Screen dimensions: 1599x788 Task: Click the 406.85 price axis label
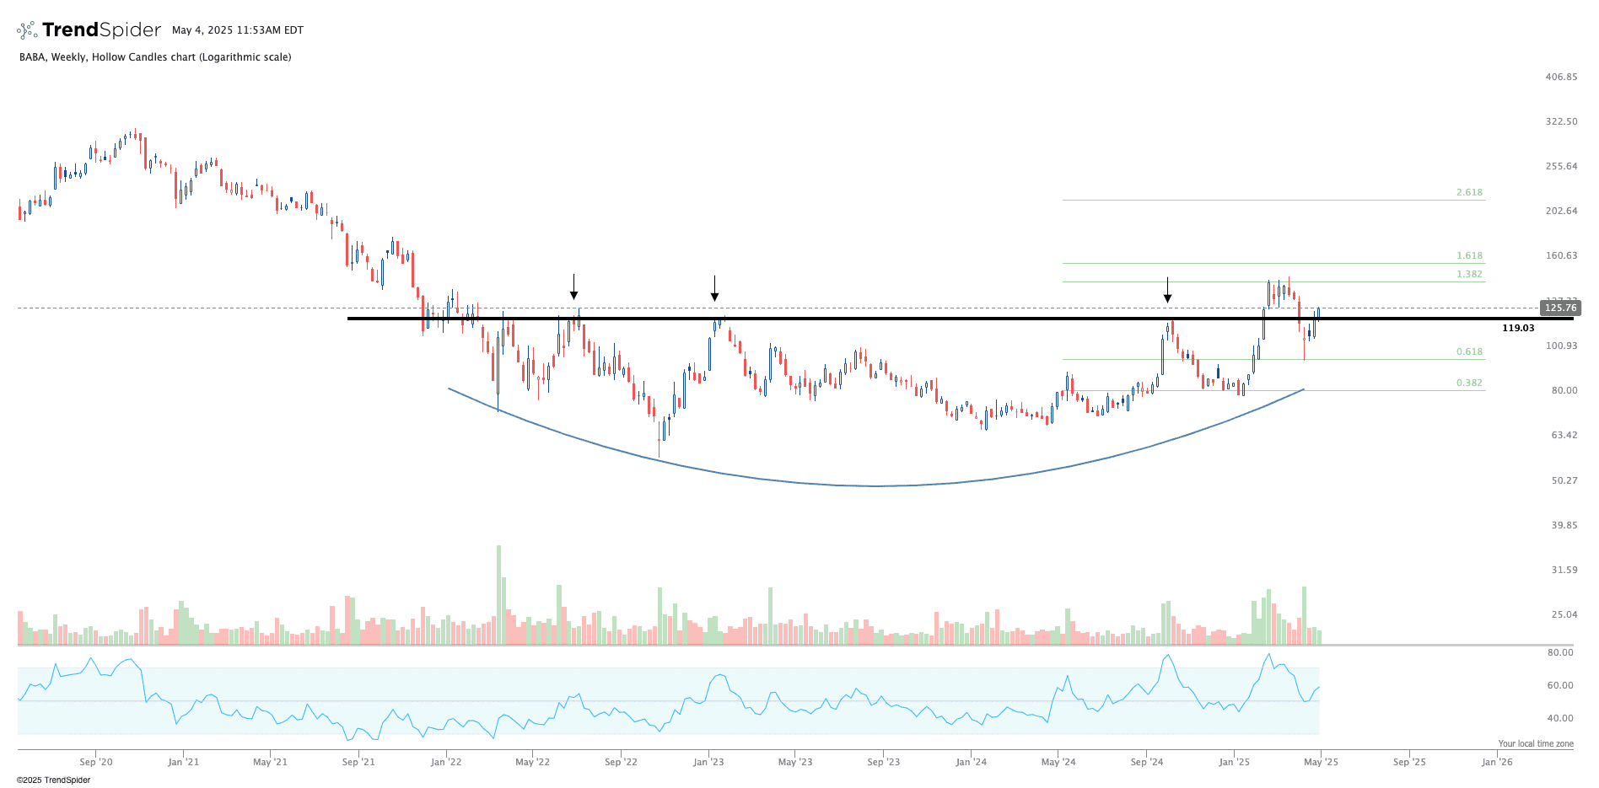click(x=1560, y=77)
